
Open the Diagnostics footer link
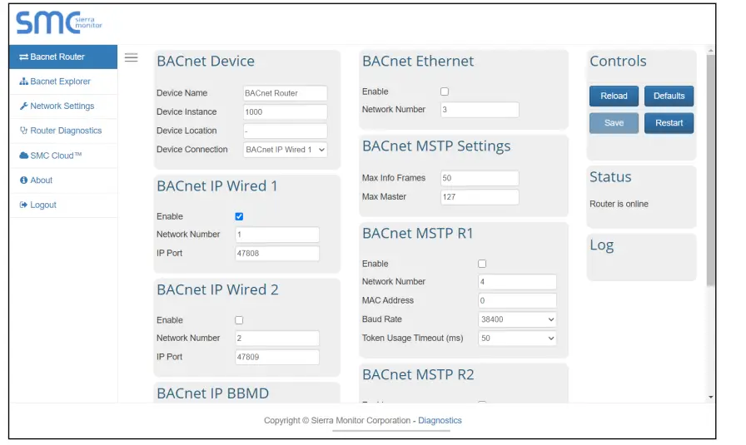click(x=440, y=421)
